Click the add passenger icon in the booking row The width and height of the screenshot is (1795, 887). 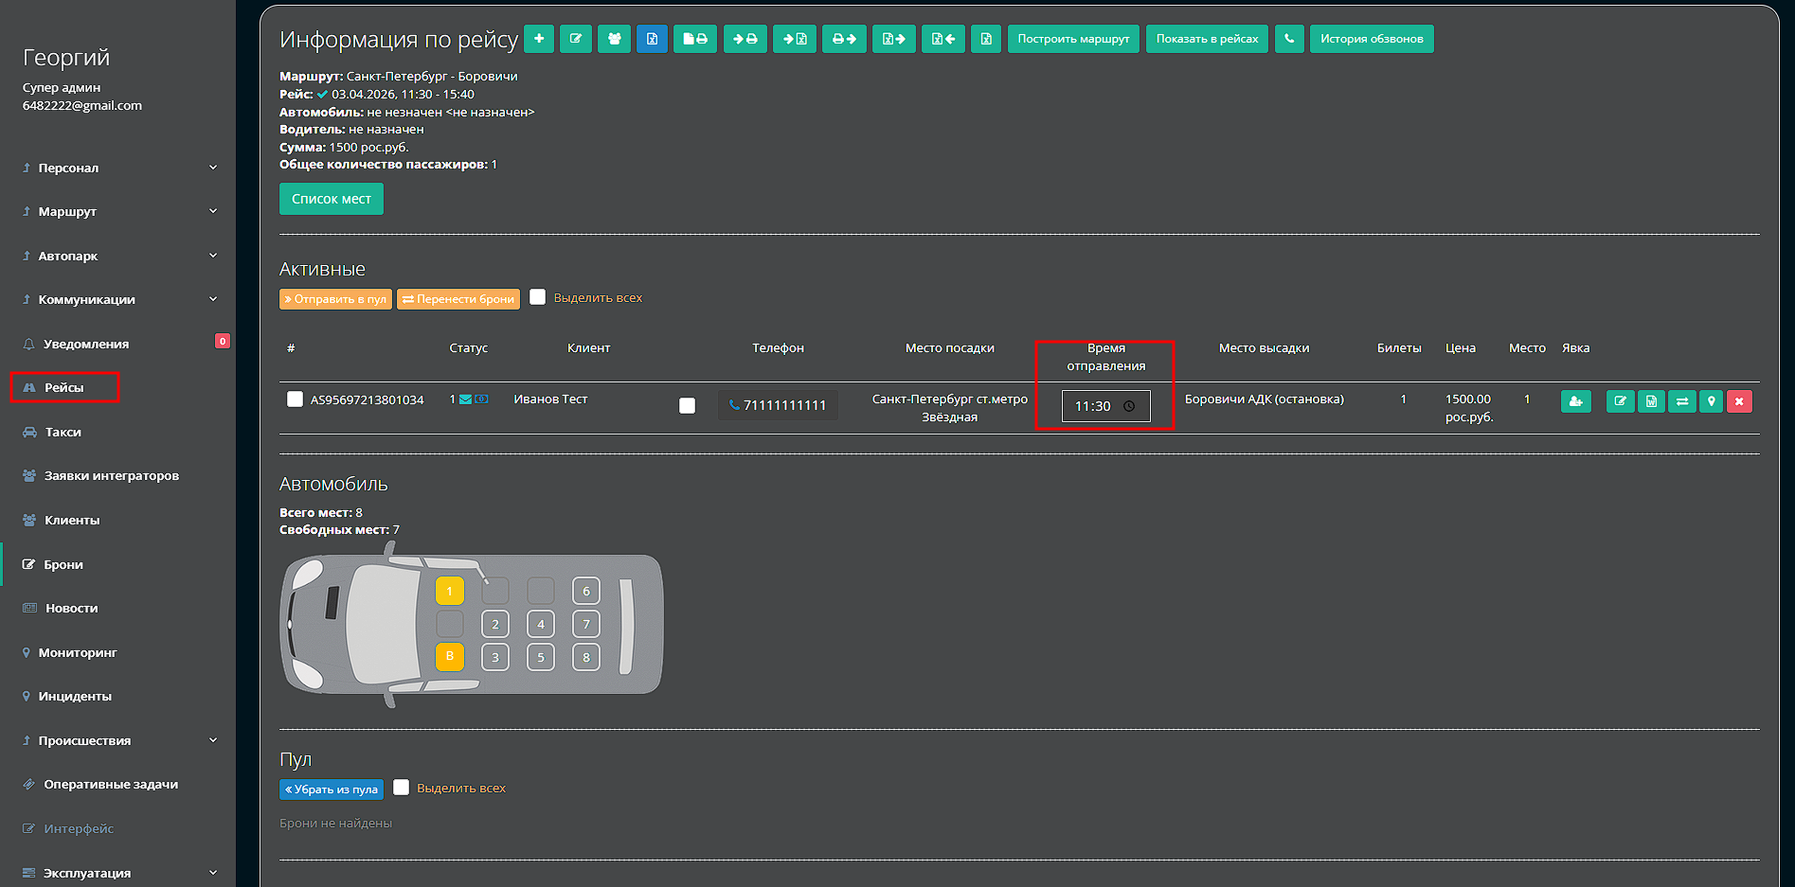click(1575, 401)
